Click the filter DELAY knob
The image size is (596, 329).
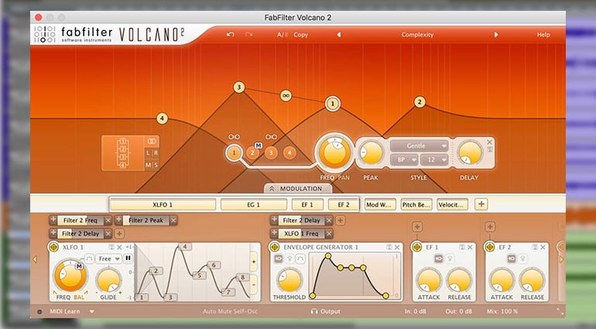(x=470, y=153)
